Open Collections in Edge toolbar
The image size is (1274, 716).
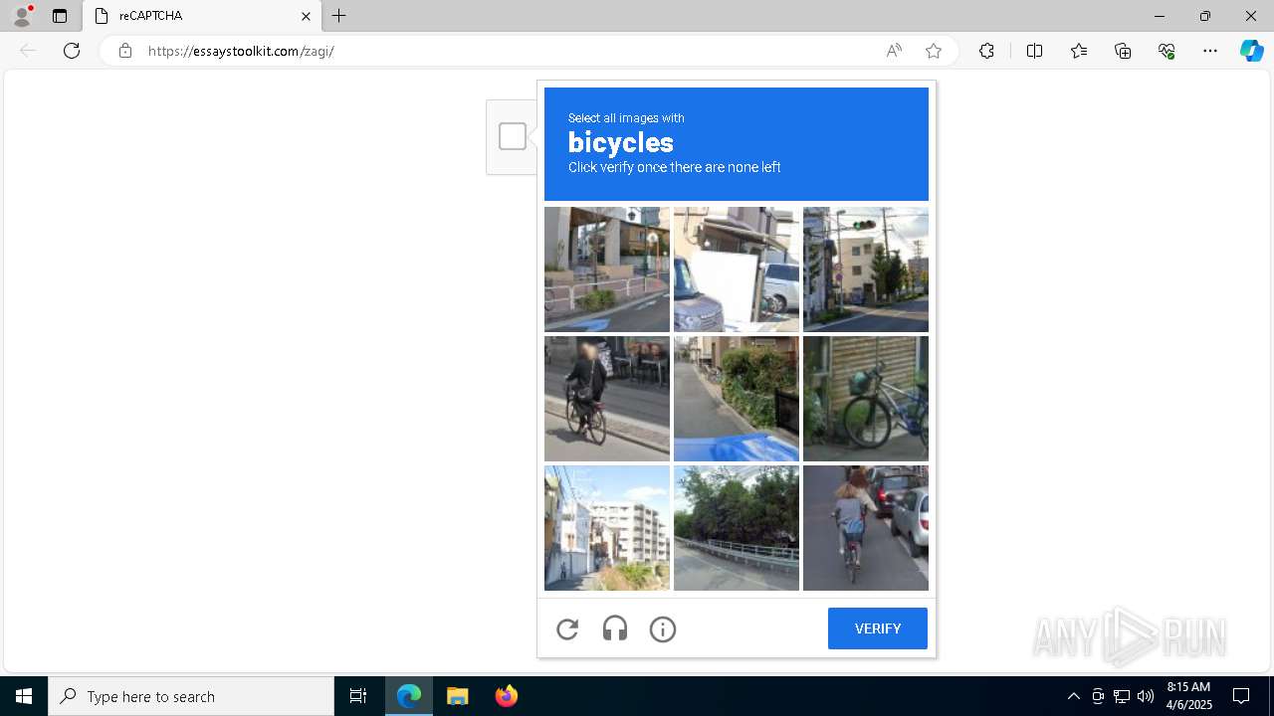[1123, 51]
